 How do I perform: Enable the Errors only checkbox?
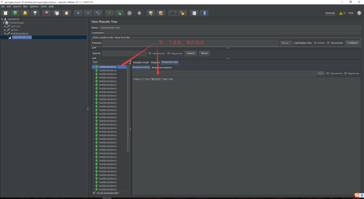[x=315, y=43]
